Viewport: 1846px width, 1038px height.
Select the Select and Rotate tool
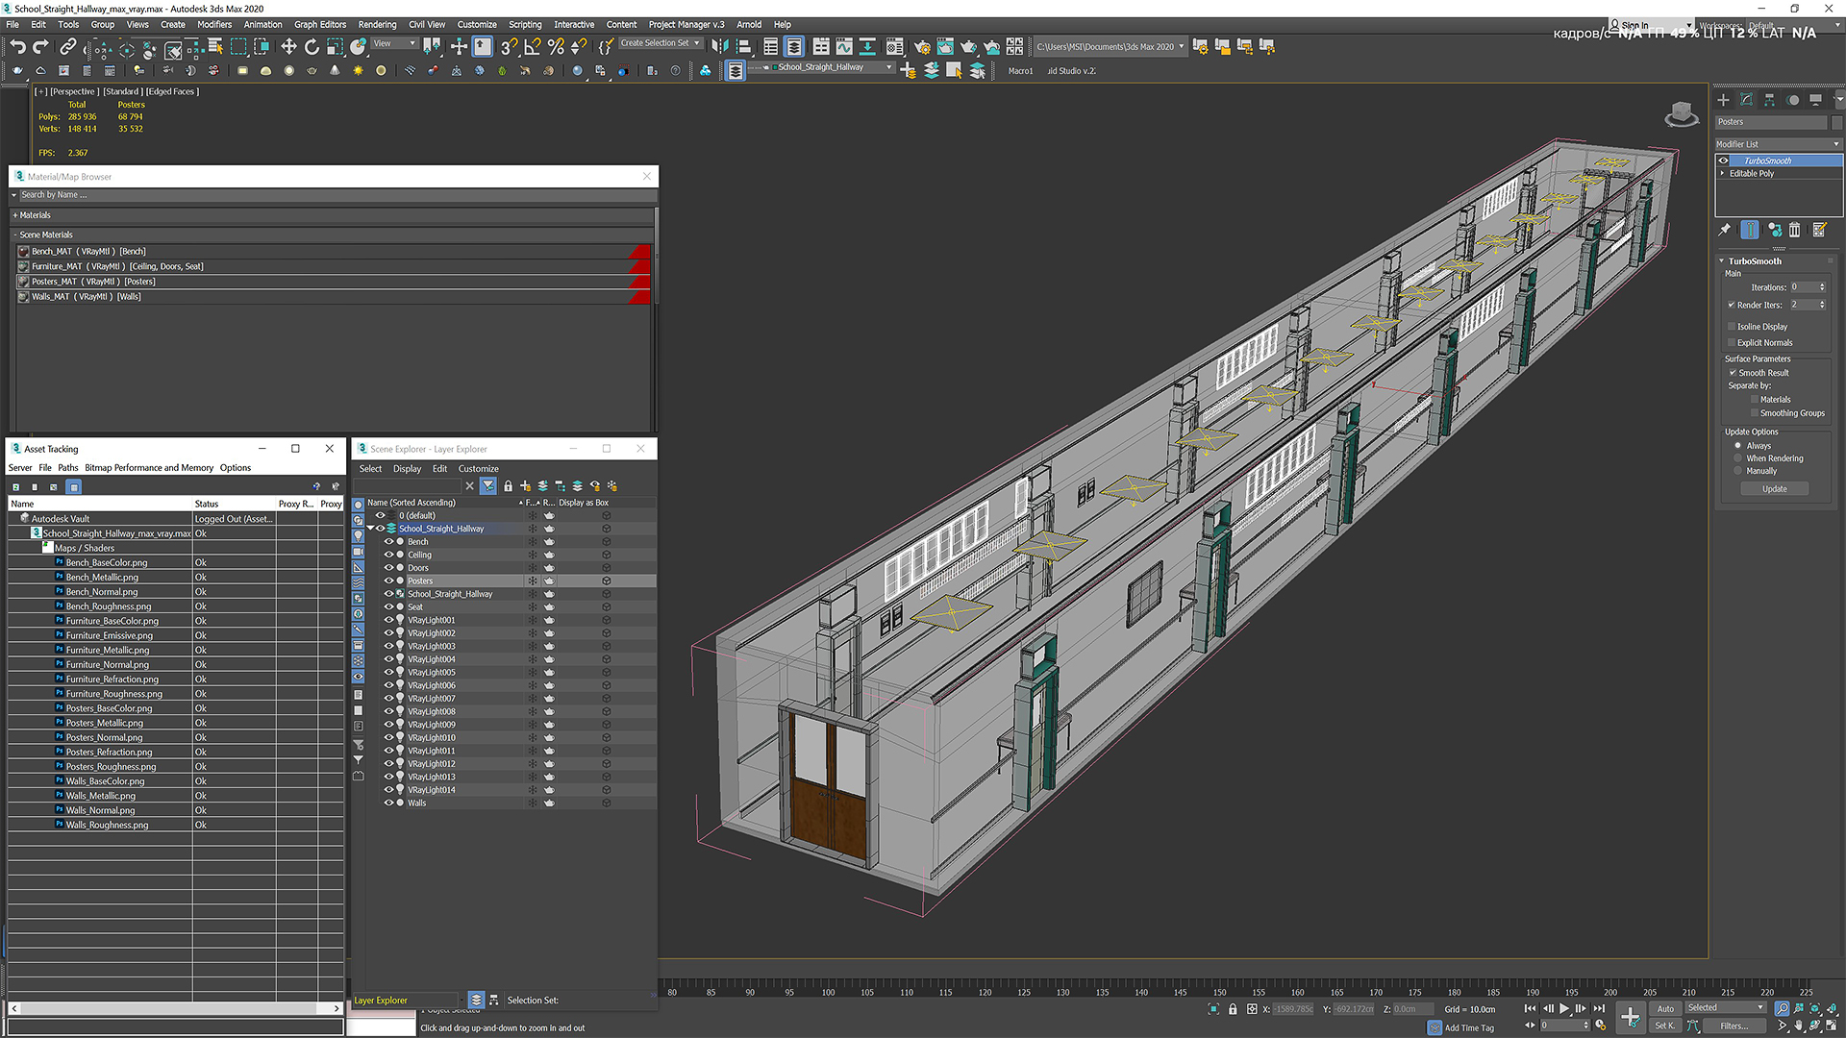pos(312,46)
